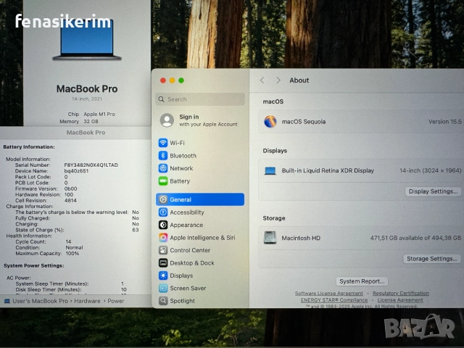Image resolution: width=464 pixels, height=348 pixels.
Task: Open the Software License Agreement link
Action: click(x=328, y=293)
